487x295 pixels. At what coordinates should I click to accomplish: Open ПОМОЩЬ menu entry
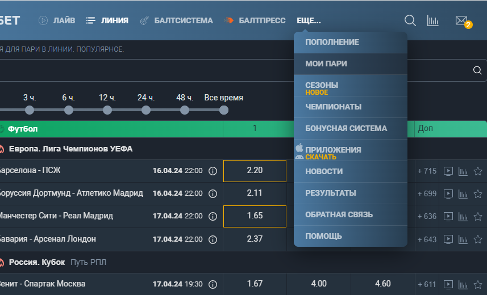(x=351, y=236)
